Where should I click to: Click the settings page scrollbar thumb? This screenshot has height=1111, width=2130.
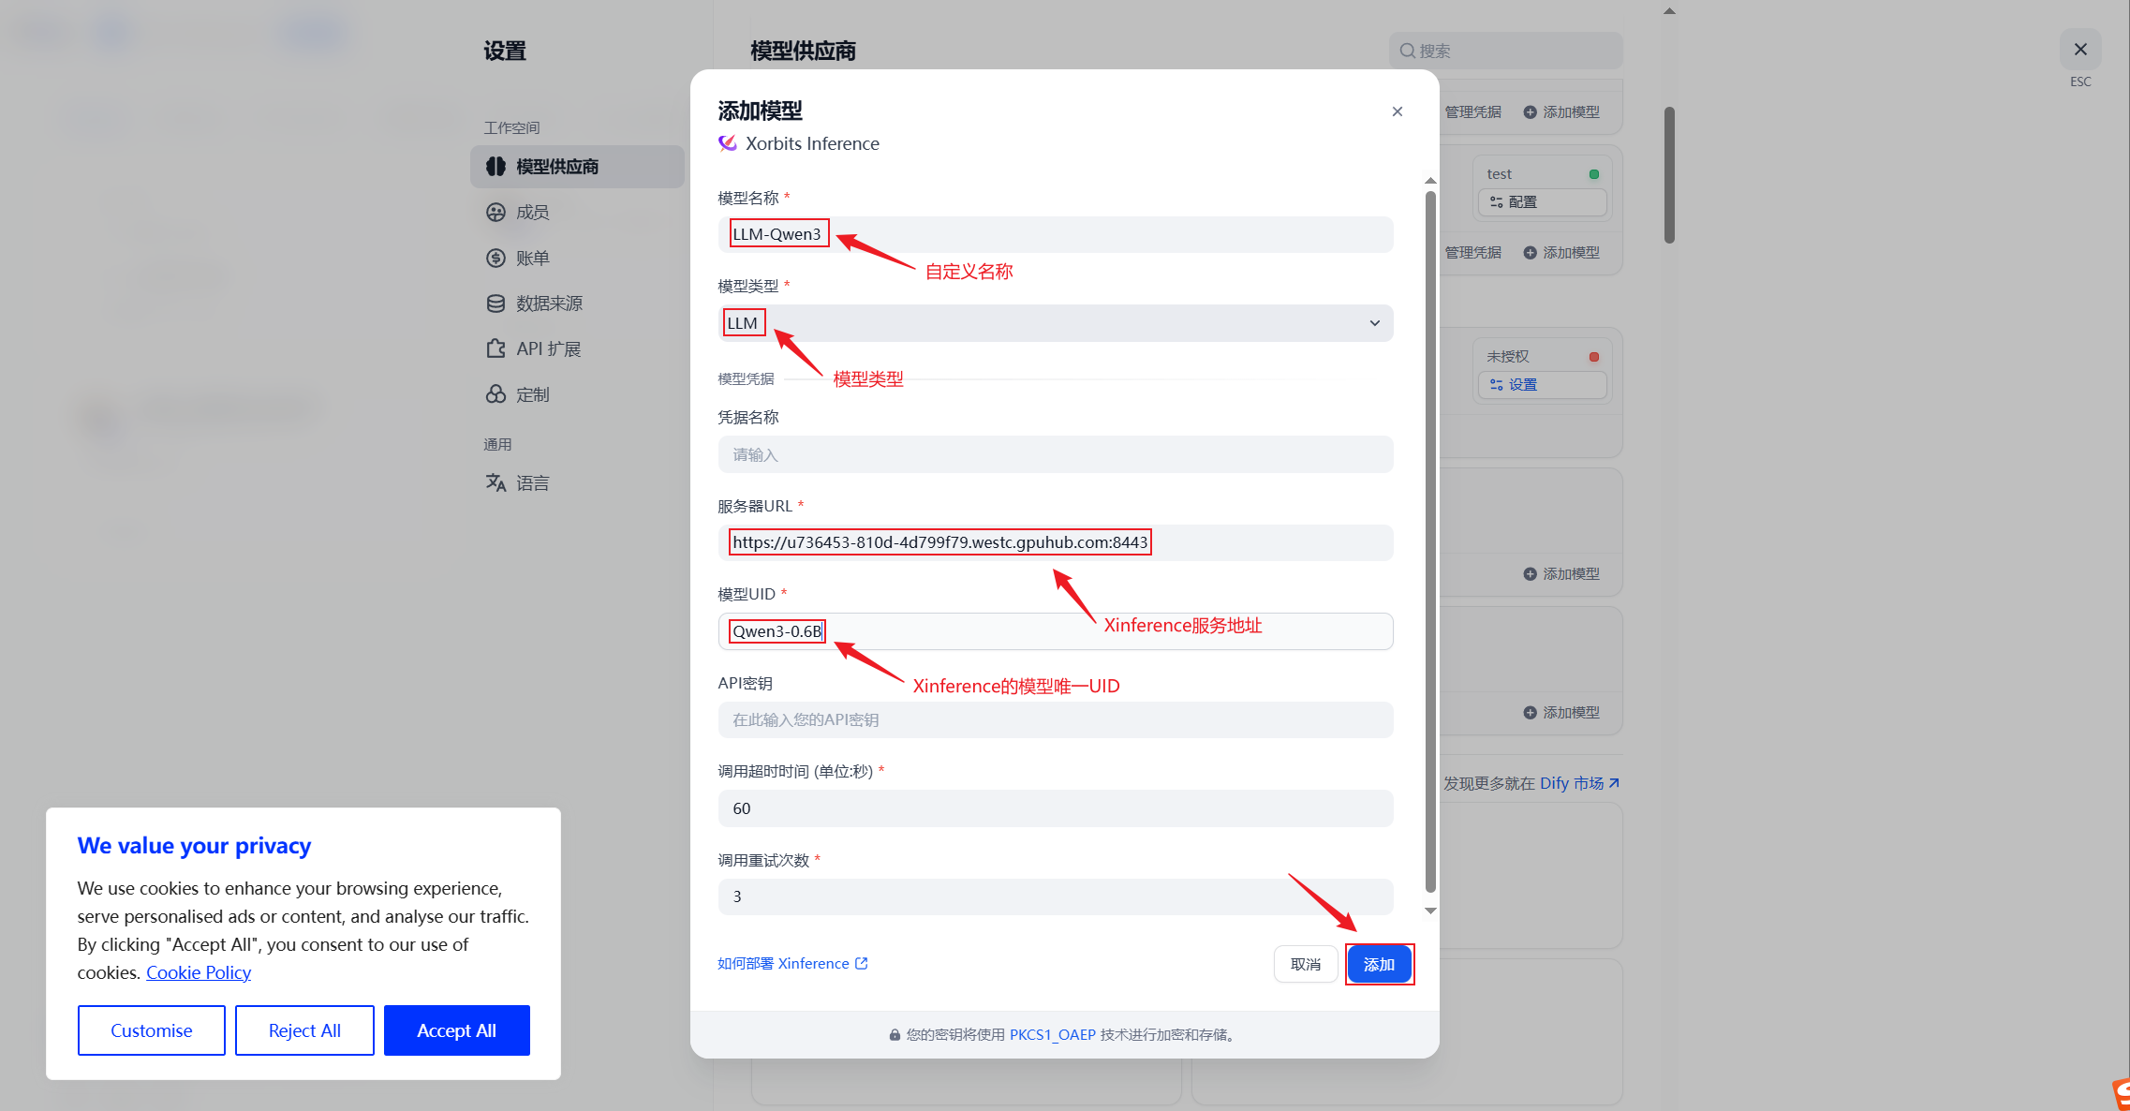(1669, 175)
